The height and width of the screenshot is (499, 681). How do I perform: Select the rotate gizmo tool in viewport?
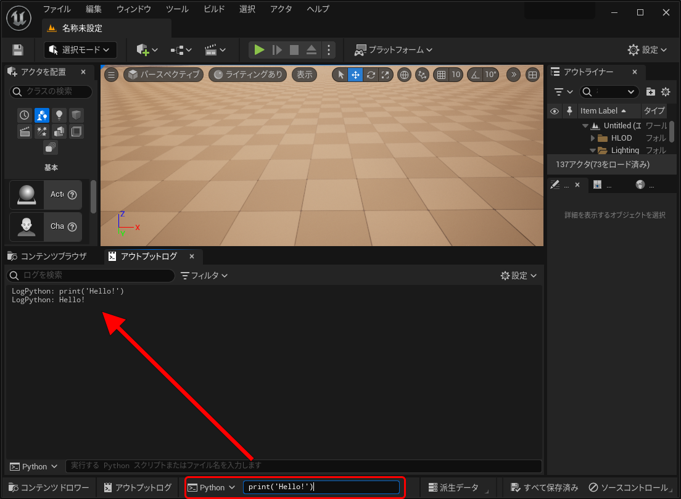click(x=371, y=75)
